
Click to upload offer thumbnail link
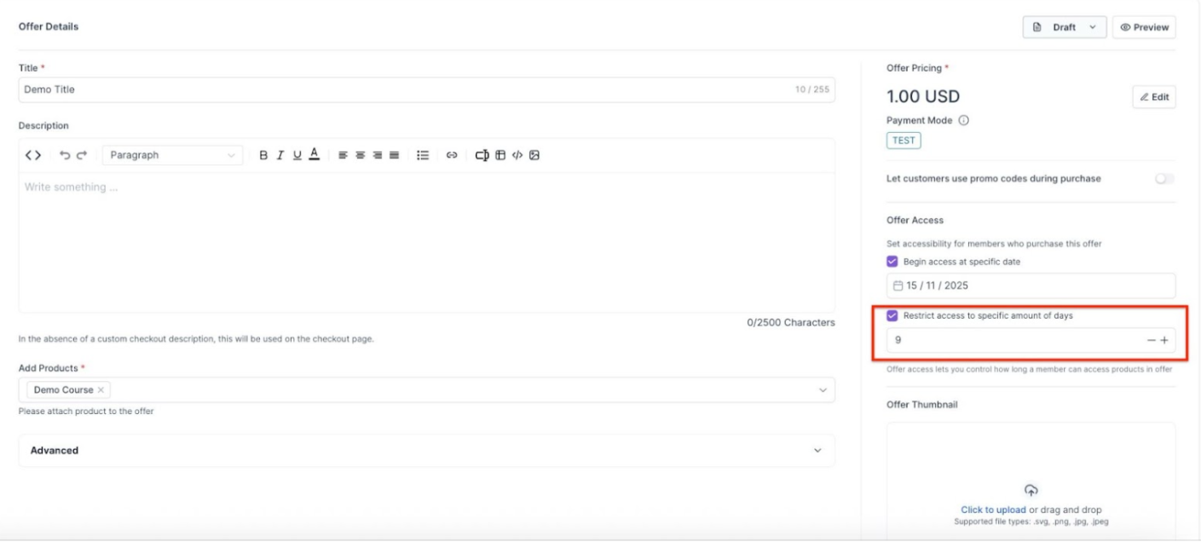(993, 510)
